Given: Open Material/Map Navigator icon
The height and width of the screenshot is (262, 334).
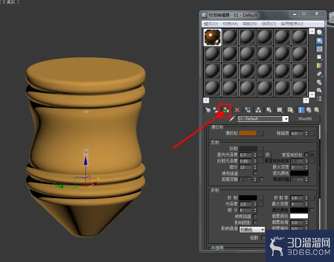Looking at the screenshot, I should (x=319, y=98).
